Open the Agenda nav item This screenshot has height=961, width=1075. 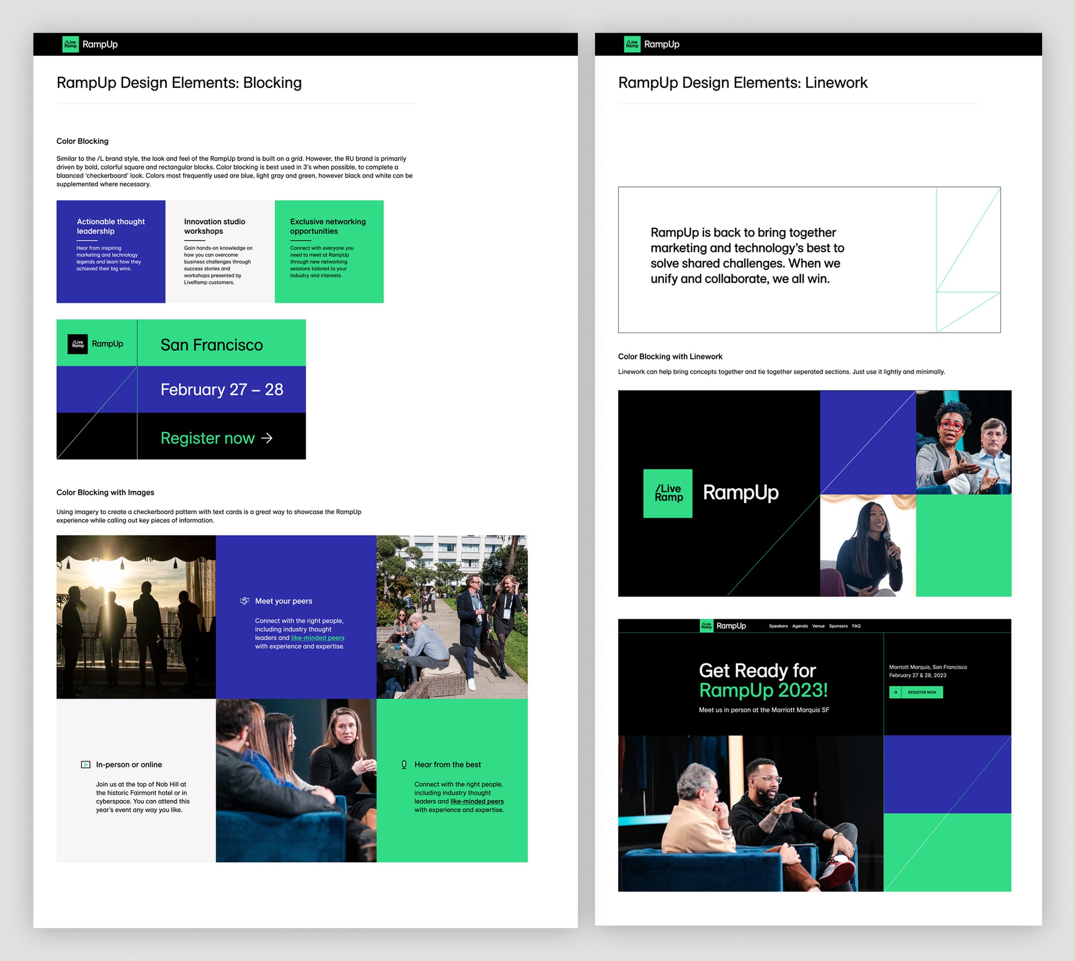(x=800, y=626)
